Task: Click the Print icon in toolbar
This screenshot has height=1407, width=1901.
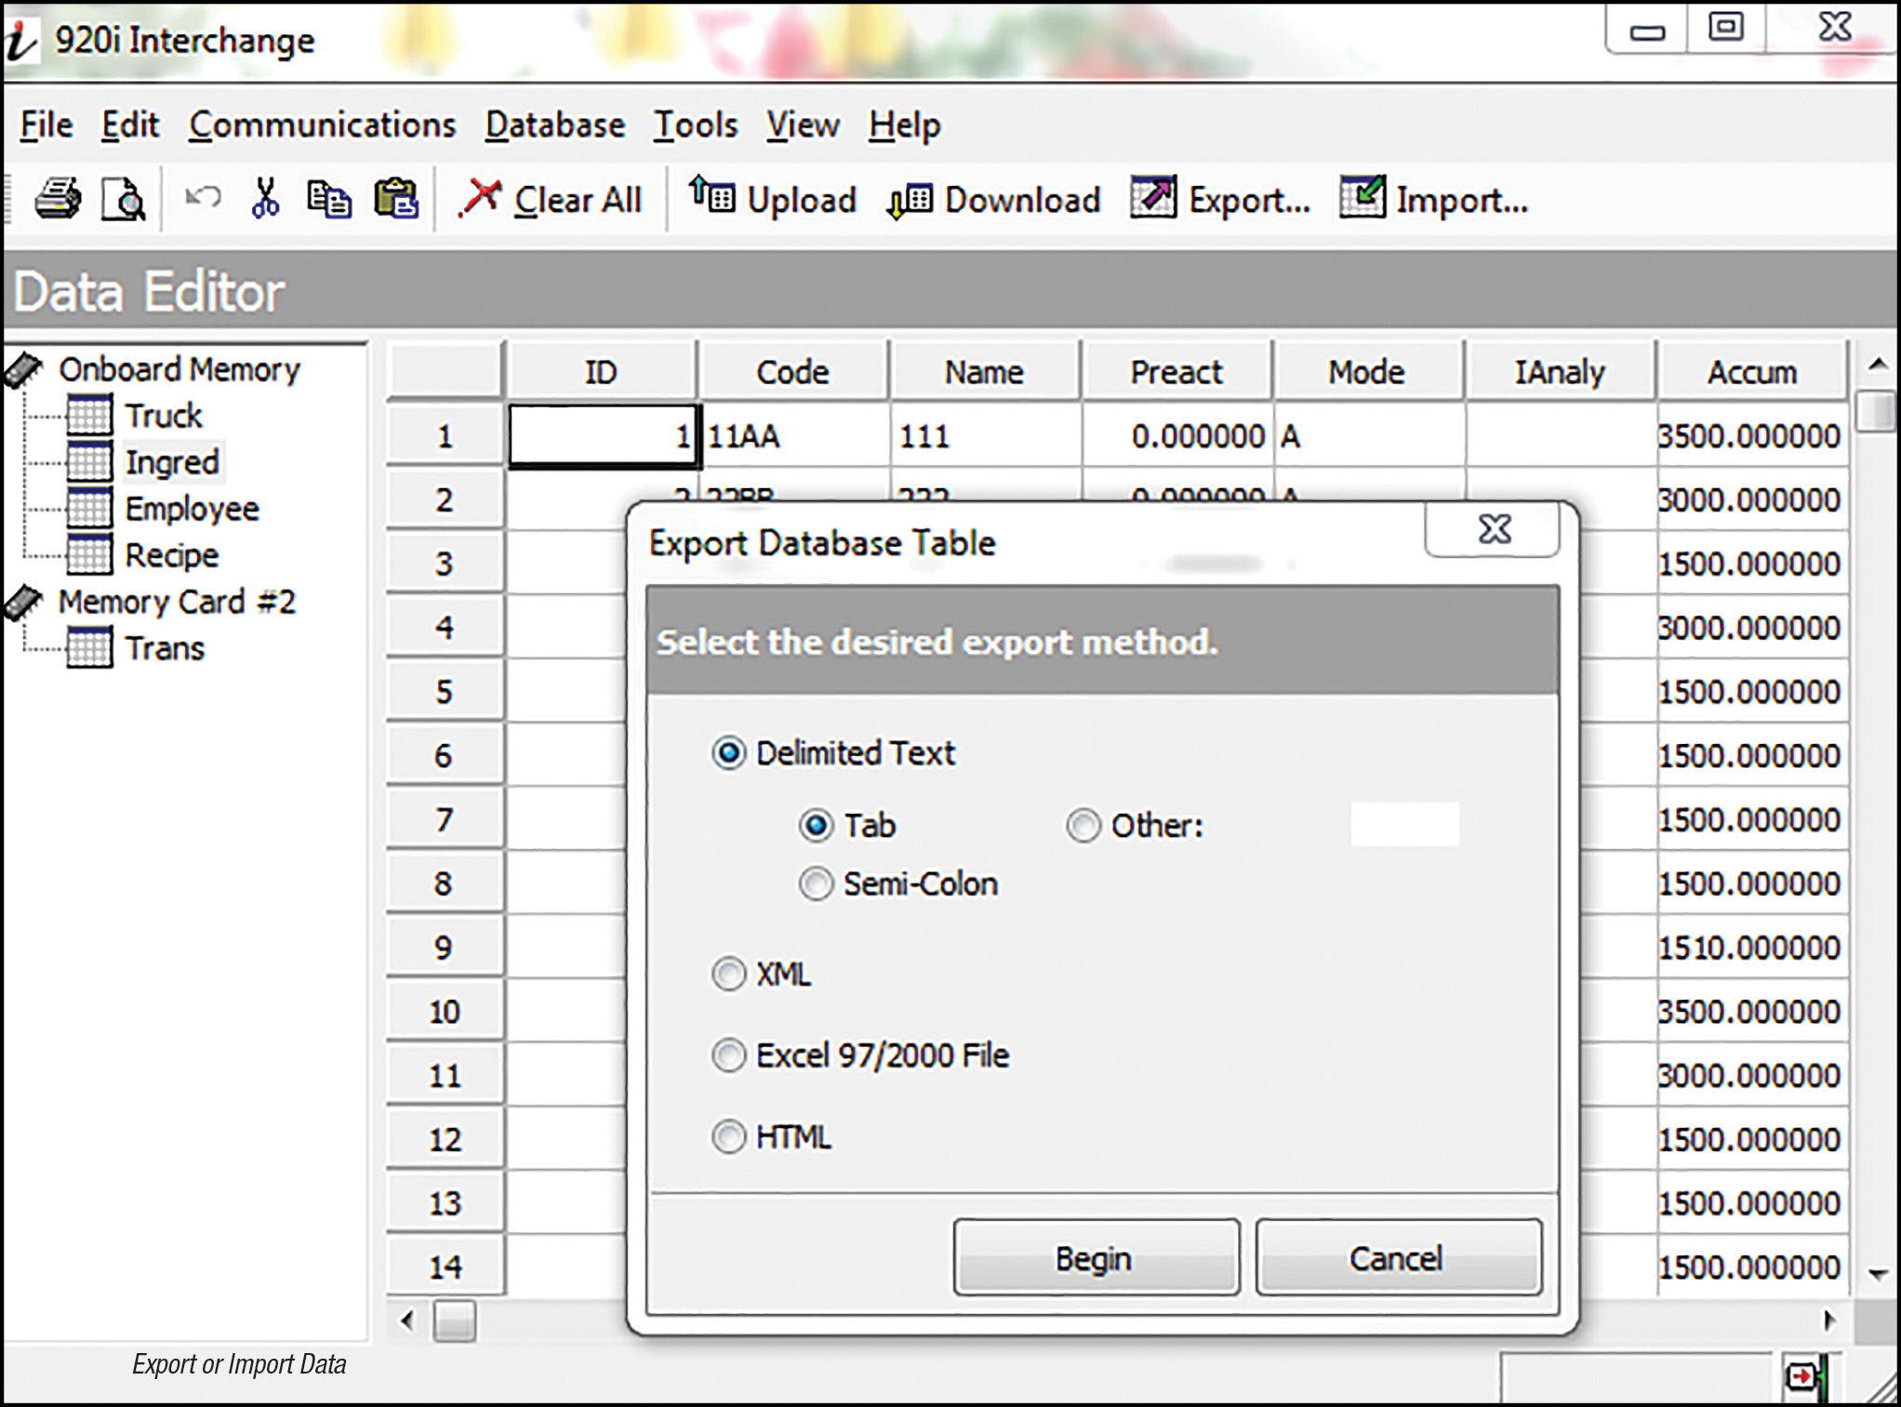Action: [58, 198]
